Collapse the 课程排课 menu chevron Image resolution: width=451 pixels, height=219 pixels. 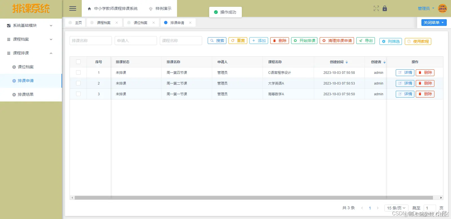click(x=51, y=53)
